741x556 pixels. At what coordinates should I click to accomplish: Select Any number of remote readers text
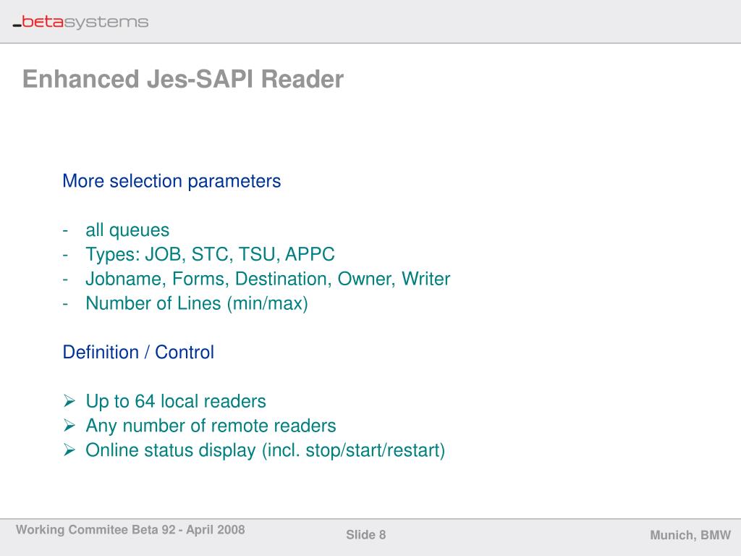[x=211, y=426]
